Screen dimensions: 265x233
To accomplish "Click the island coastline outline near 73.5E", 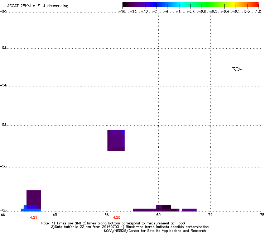I will [x=237, y=69].
